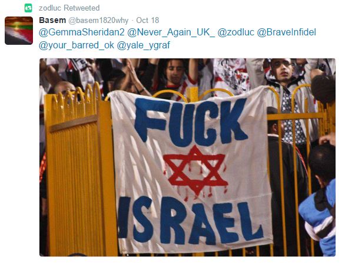
Task: Expand the tweet via blank space beside the timestamp
Action: [247, 20]
